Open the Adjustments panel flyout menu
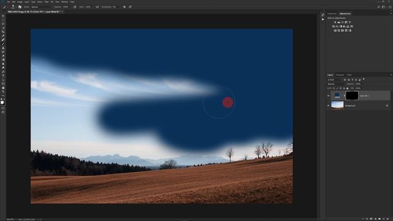Screen dimensions: 393x221 click(391, 14)
